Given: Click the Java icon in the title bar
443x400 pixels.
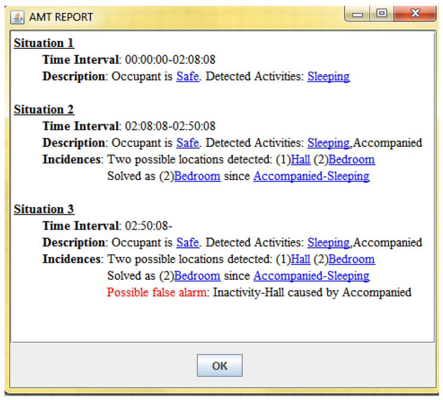Looking at the screenshot, I should point(17,18).
